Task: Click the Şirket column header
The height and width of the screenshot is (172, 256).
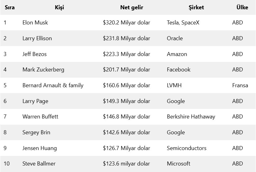Action: [196, 7]
